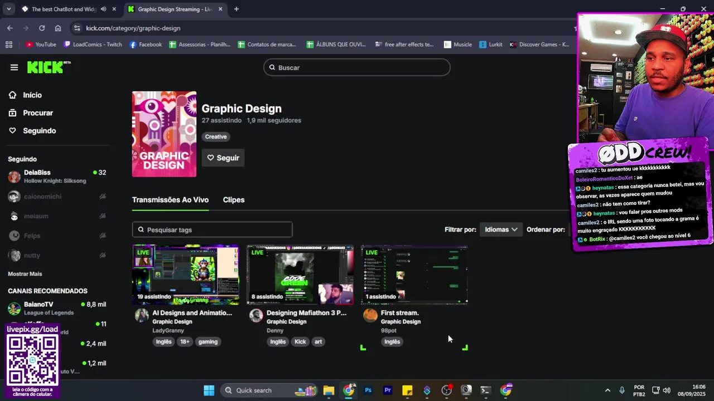Open a new browser tab
The height and width of the screenshot is (401, 714).
pos(237,9)
